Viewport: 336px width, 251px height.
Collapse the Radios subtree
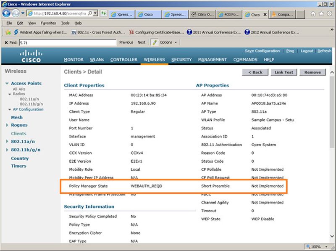10,94
